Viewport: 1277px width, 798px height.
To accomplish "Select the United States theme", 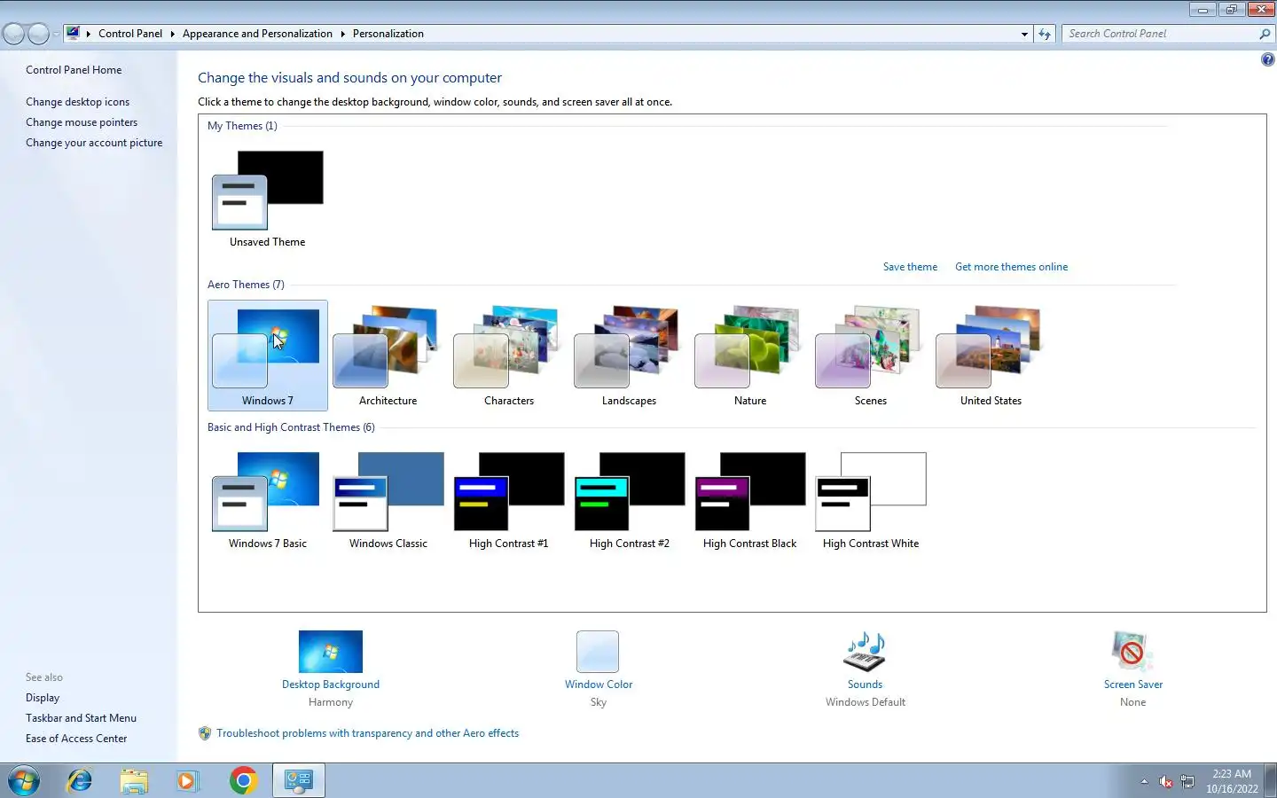I will 991,355.
